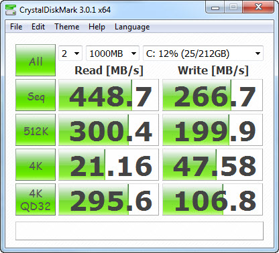The width and height of the screenshot is (279, 253).
Task: Start the 512K benchmark test
Action: [x=36, y=130]
